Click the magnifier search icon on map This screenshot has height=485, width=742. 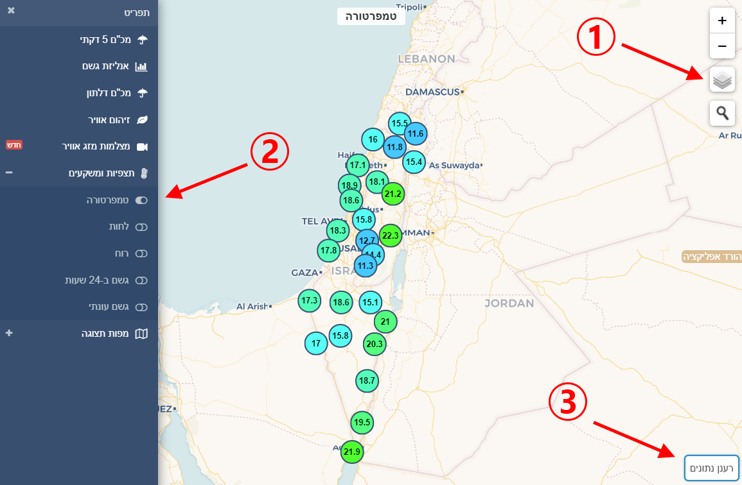click(722, 114)
